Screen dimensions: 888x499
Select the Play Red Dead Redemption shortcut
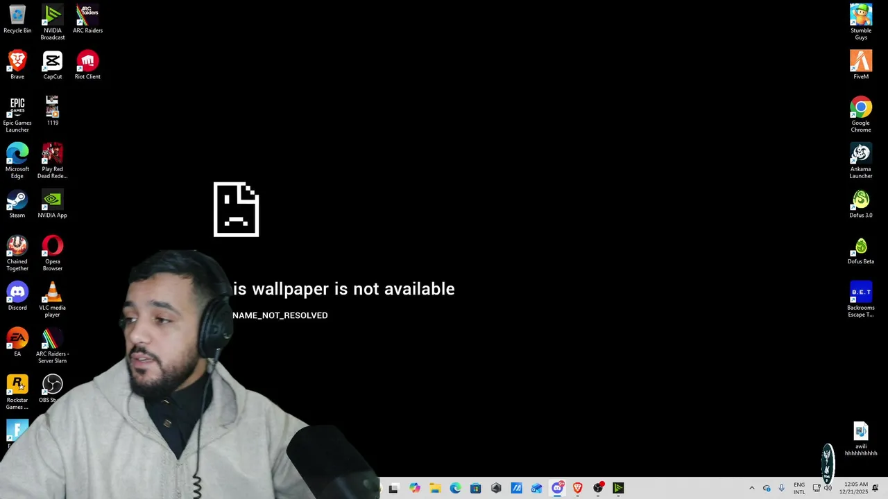pyautogui.click(x=53, y=161)
